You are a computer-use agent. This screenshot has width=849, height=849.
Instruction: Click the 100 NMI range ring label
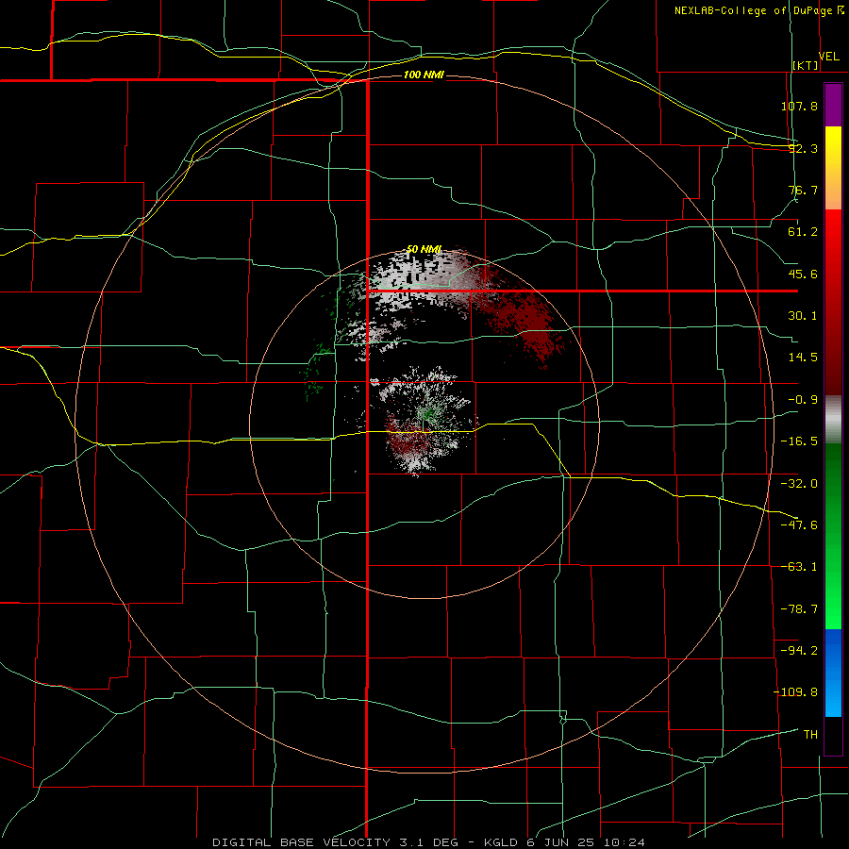424,75
